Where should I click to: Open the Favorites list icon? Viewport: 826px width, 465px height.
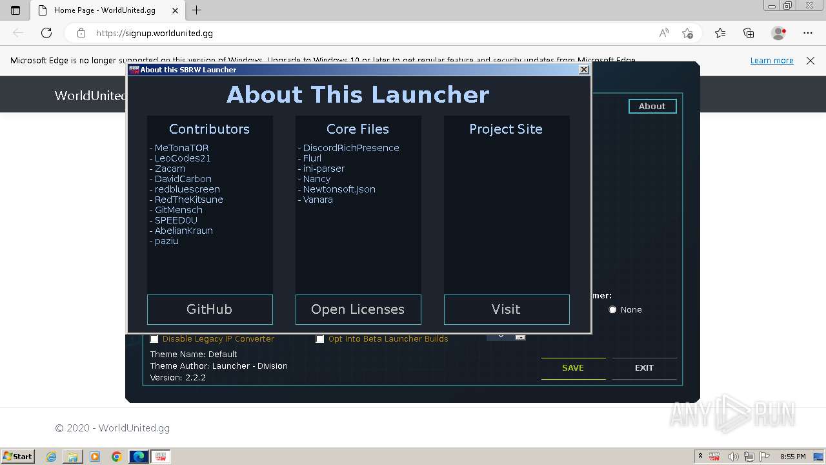[x=720, y=33]
